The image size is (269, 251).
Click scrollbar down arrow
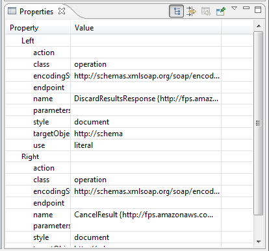click(x=259, y=241)
